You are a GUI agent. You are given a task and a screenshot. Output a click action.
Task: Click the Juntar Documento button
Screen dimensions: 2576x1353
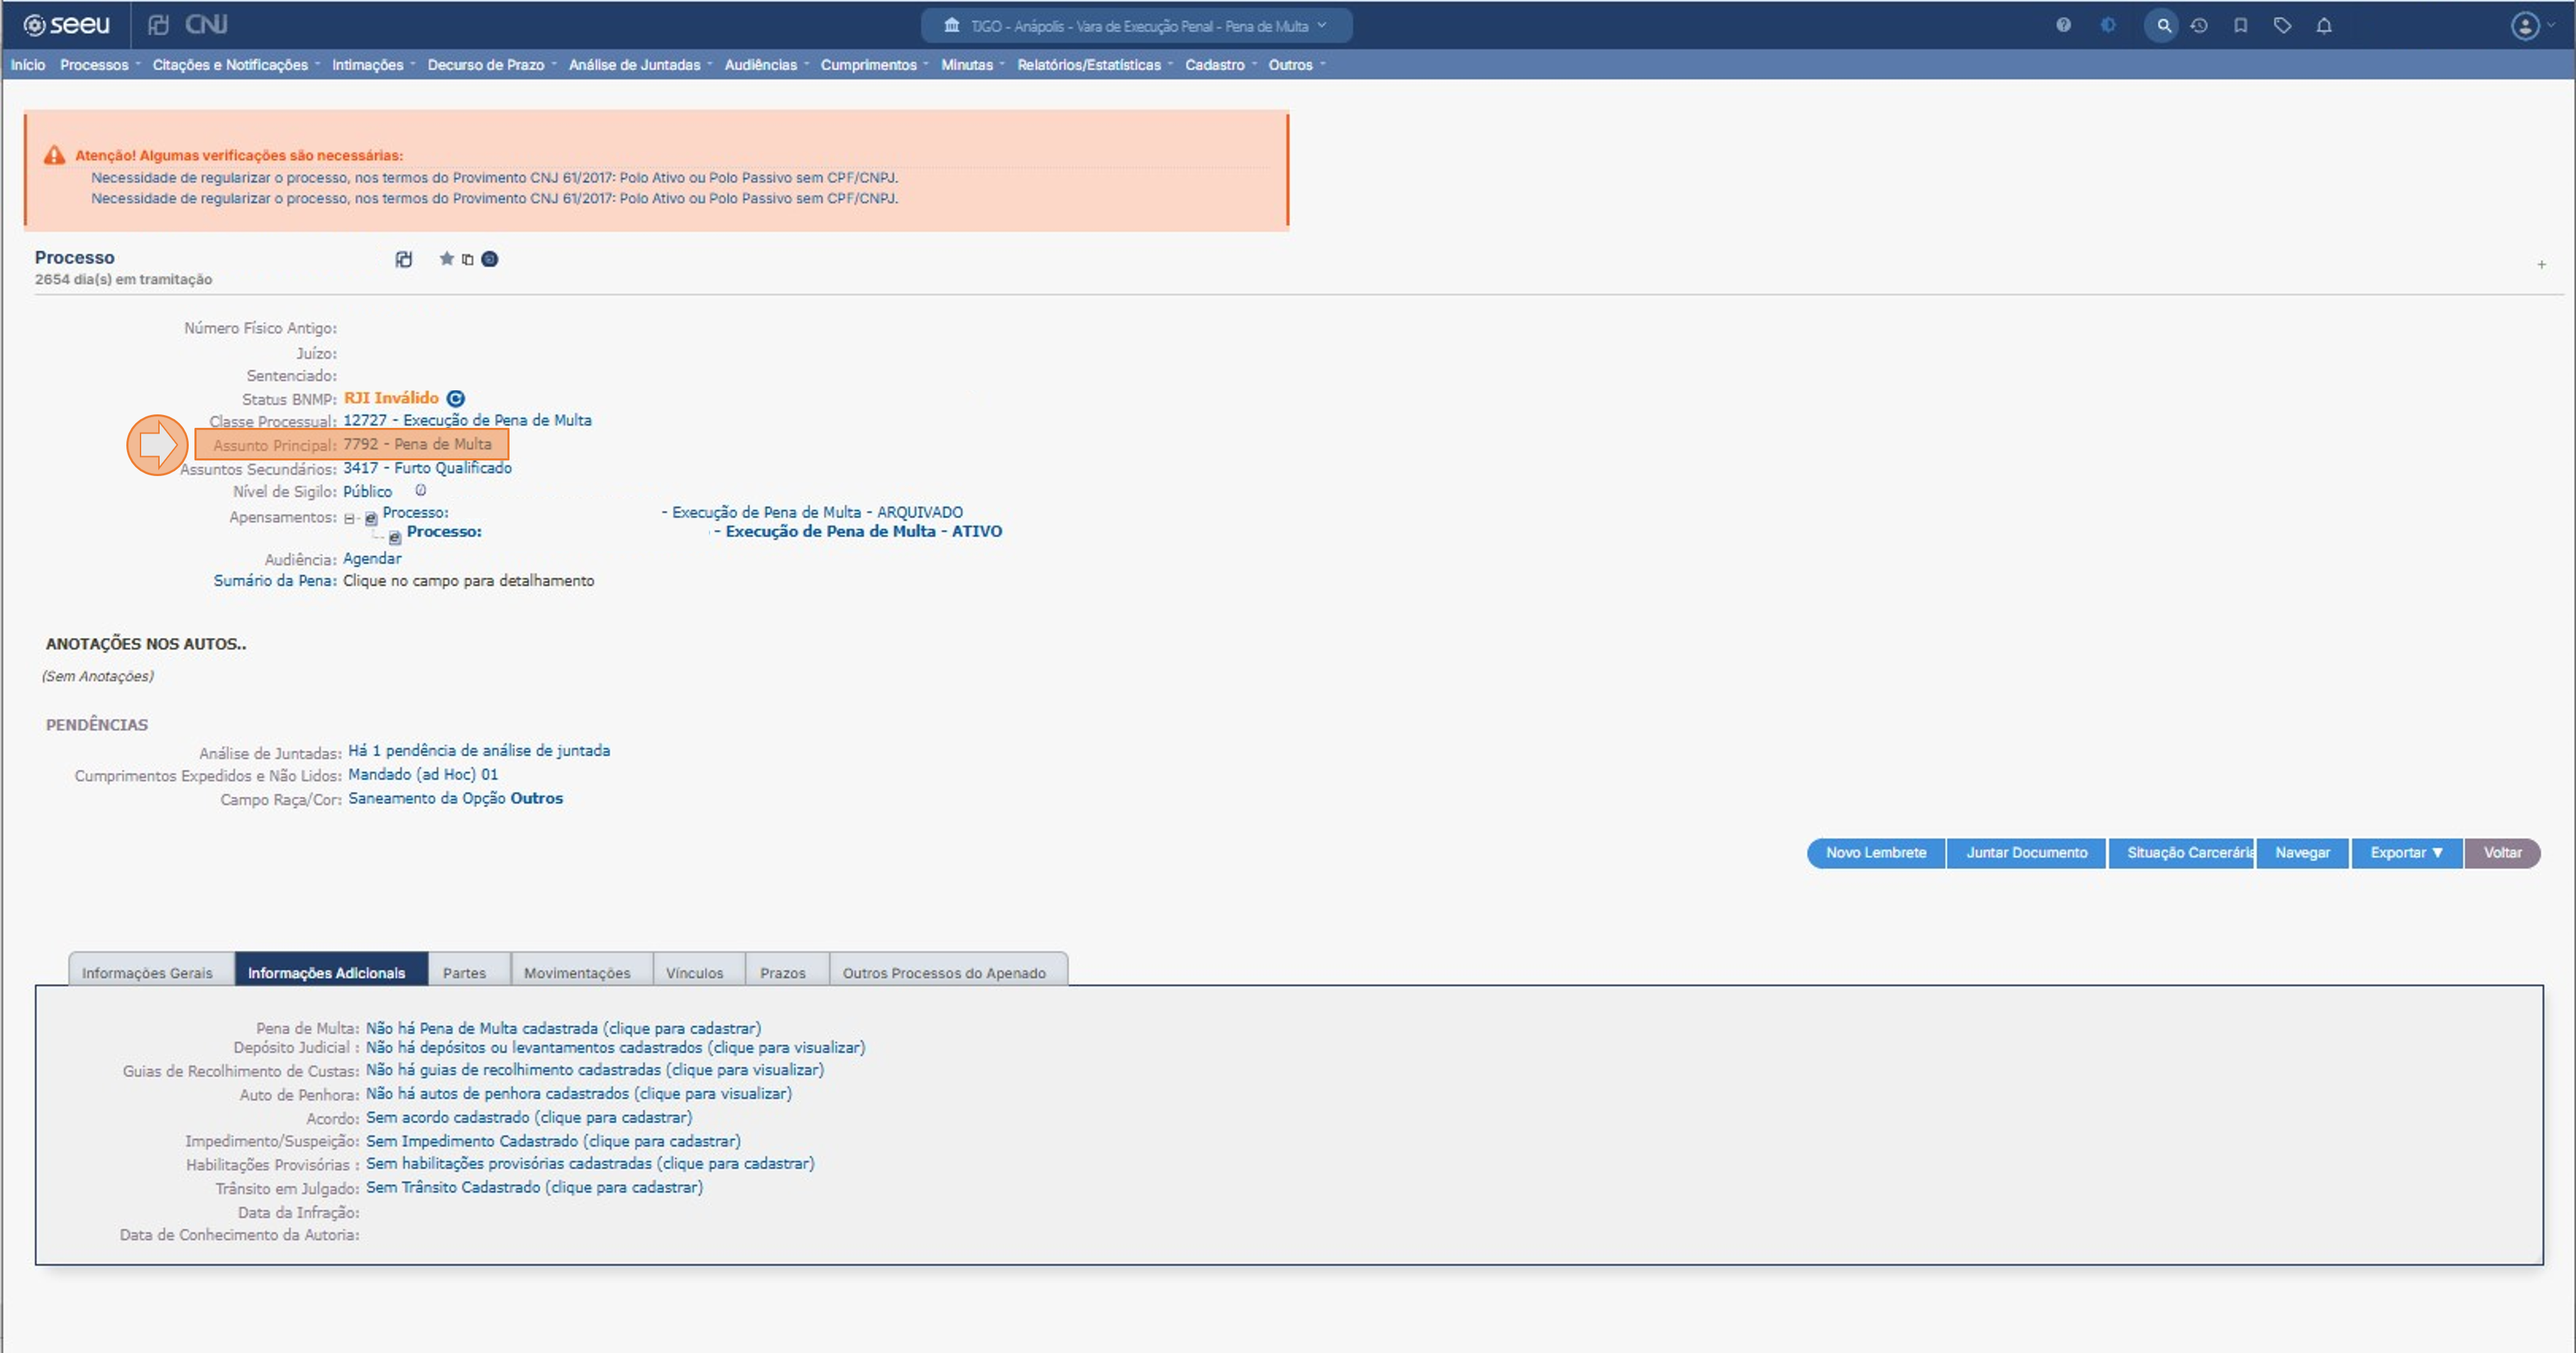coord(2026,853)
